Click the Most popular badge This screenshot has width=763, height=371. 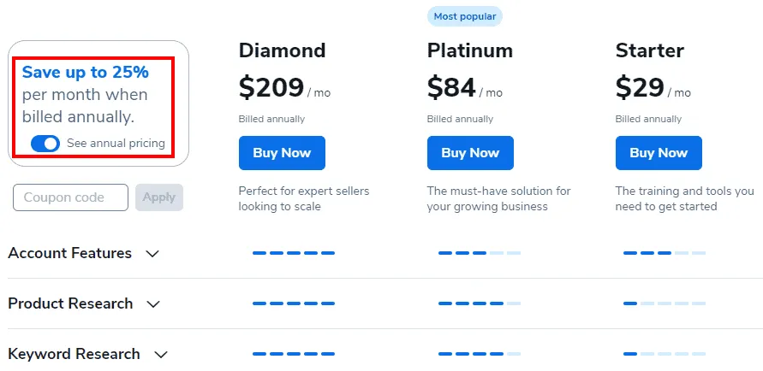point(463,15)
